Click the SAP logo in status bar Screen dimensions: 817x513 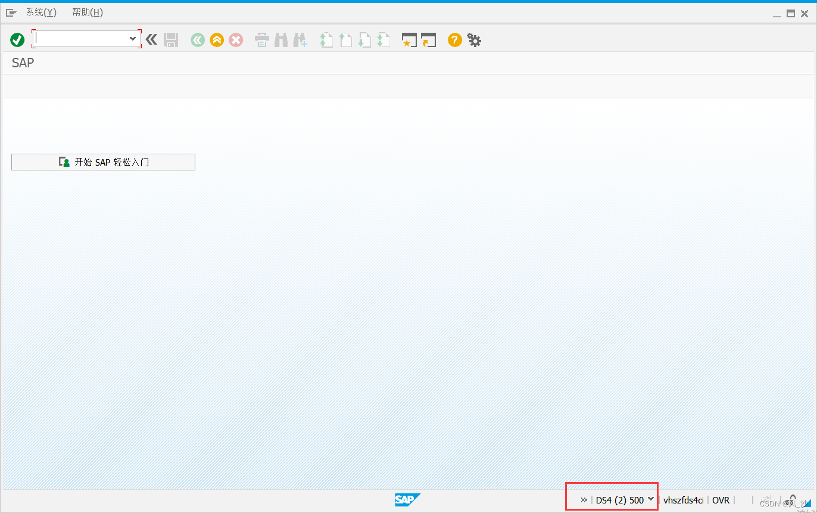coord(408,500)
